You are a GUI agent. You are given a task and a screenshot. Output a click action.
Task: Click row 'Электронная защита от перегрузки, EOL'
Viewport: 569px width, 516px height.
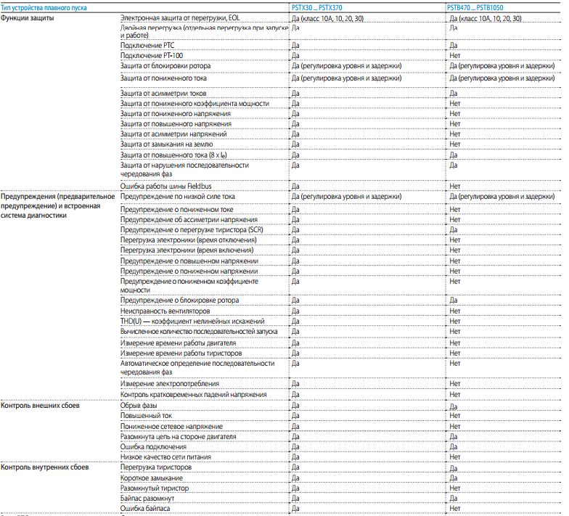(x=180, y=17)
